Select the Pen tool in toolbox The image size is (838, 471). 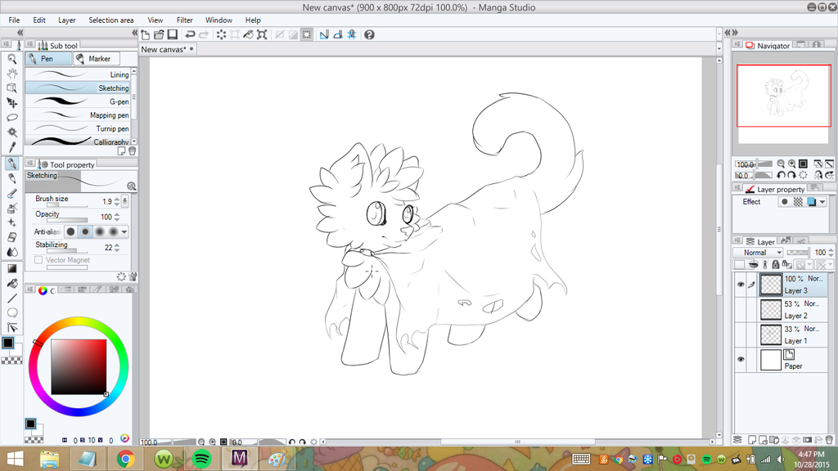(x=11, y=164)
